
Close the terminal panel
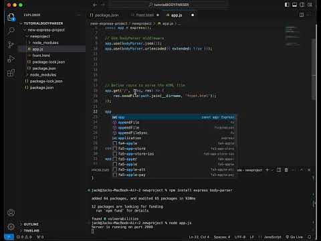click(x=309, y=170)
